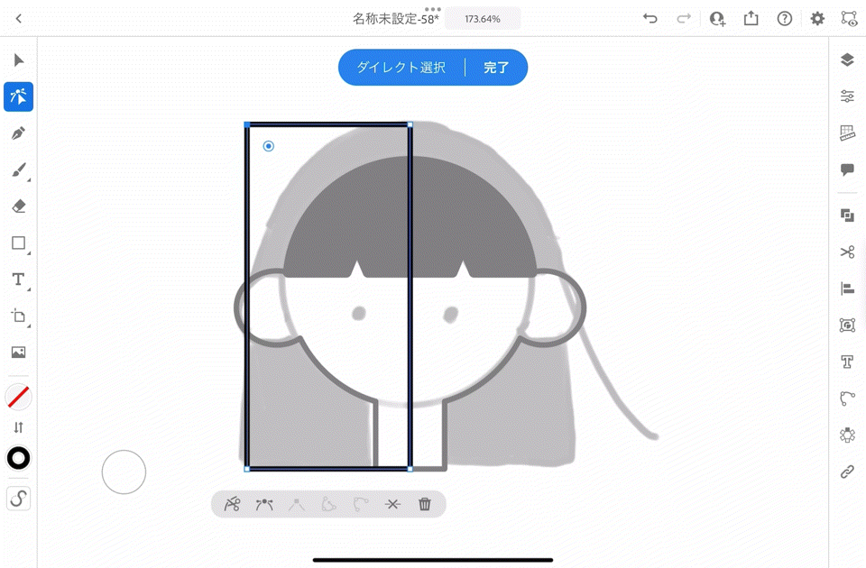866x568 pixels.
Task: Swap fill and stroke colors
Action: click(18, 427)
